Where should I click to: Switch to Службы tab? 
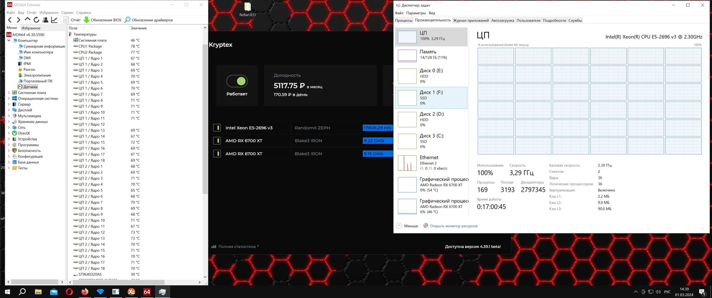[x=575, y=20]
